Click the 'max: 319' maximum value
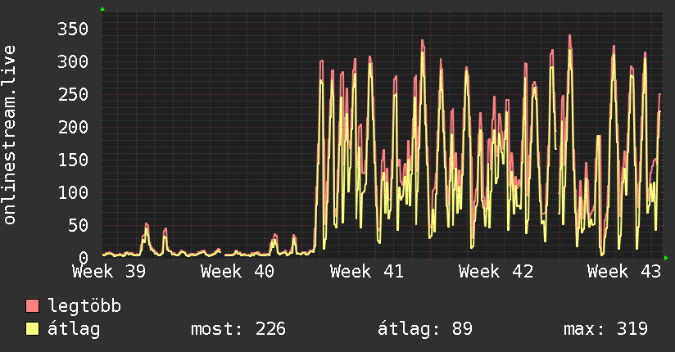This screenshot has height=352, width=675. [x=605, y=329]
